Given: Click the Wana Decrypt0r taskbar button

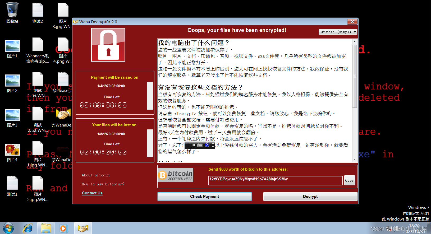Looking at the screenshot, I should click(83, 228).
